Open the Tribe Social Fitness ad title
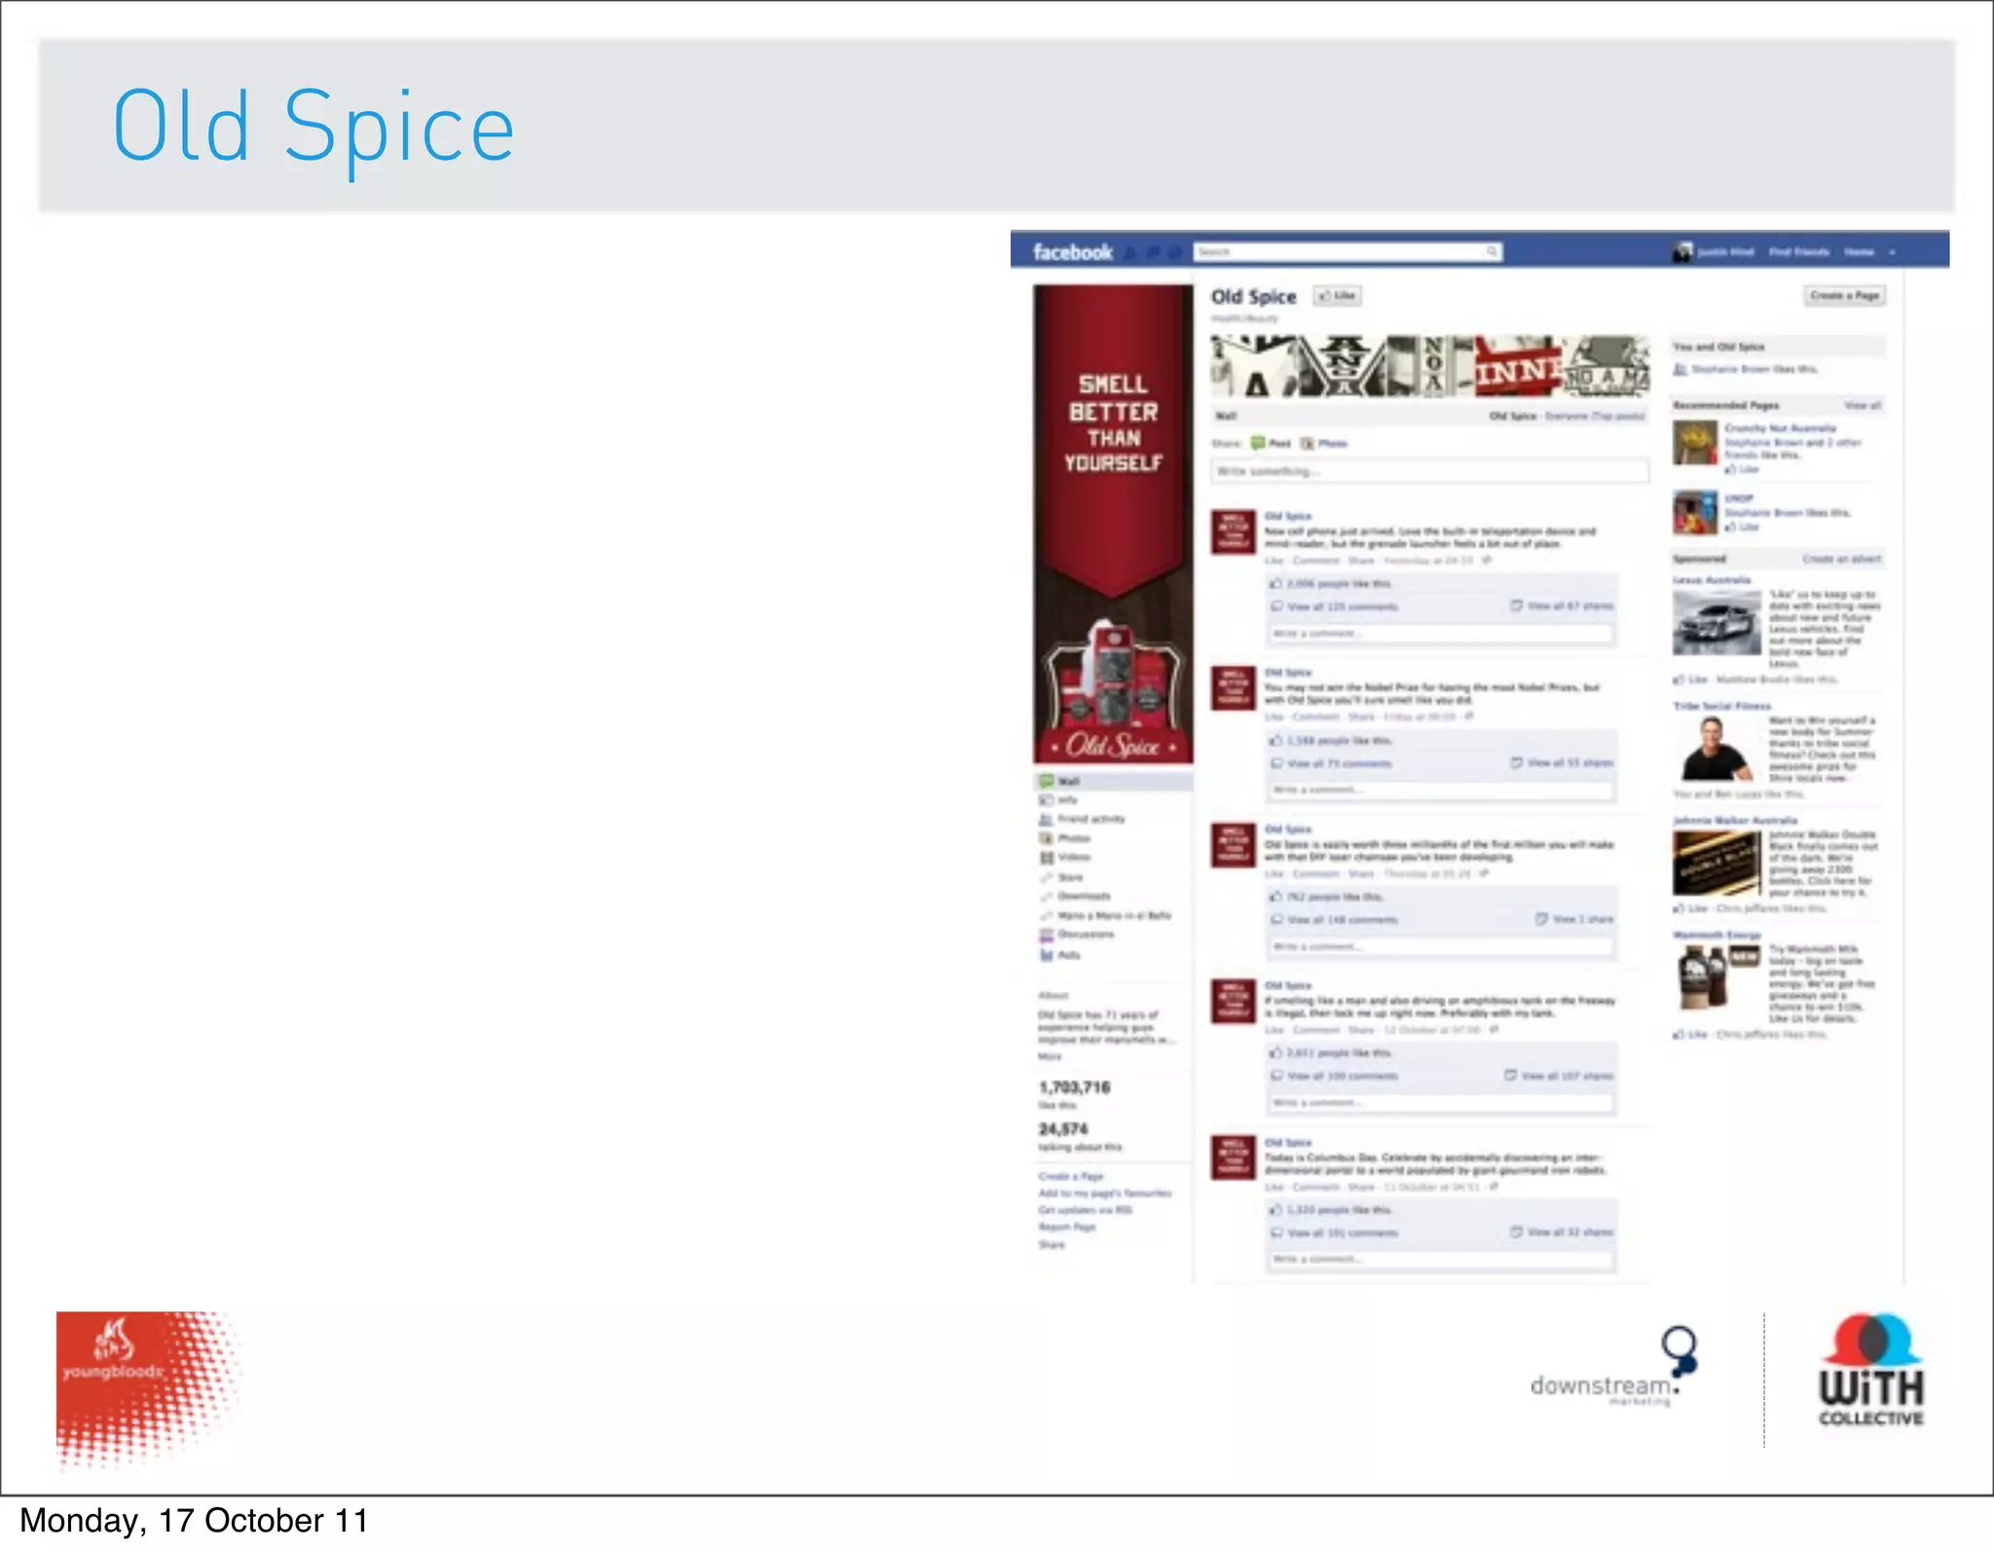The image size is (1994, 1551). (1721, 706)
